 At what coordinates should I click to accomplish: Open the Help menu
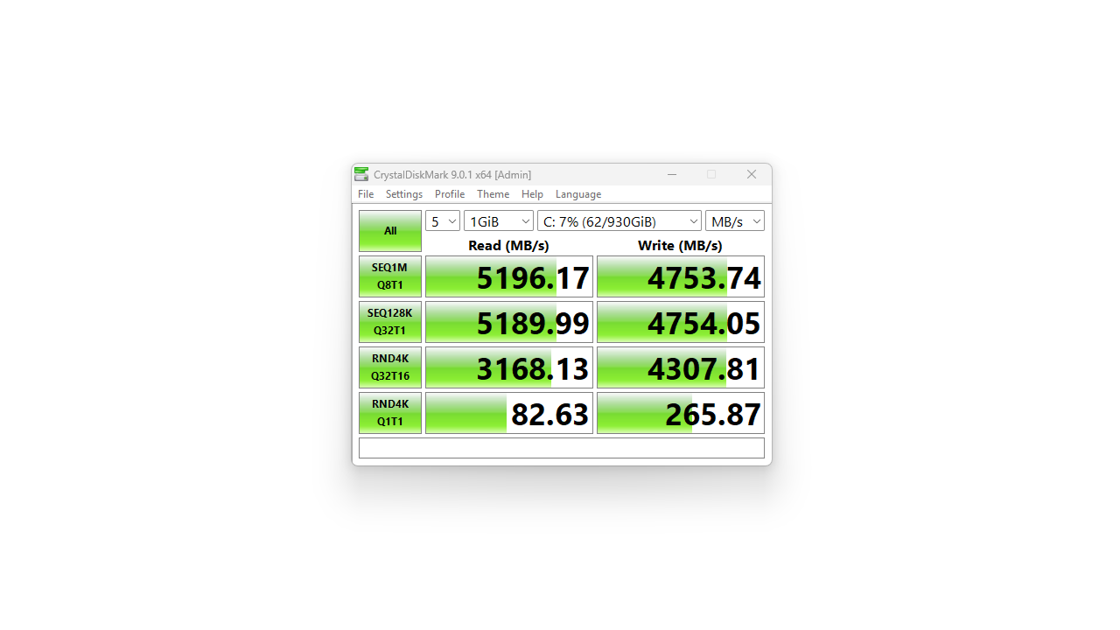(x=532, y=194)
